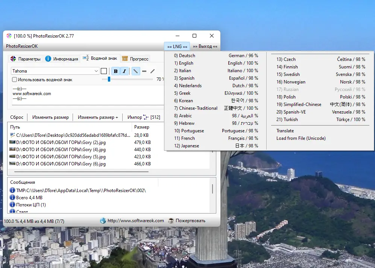Click the thumbnail icon of Gory (4).jpg

(x=12, y=150)
